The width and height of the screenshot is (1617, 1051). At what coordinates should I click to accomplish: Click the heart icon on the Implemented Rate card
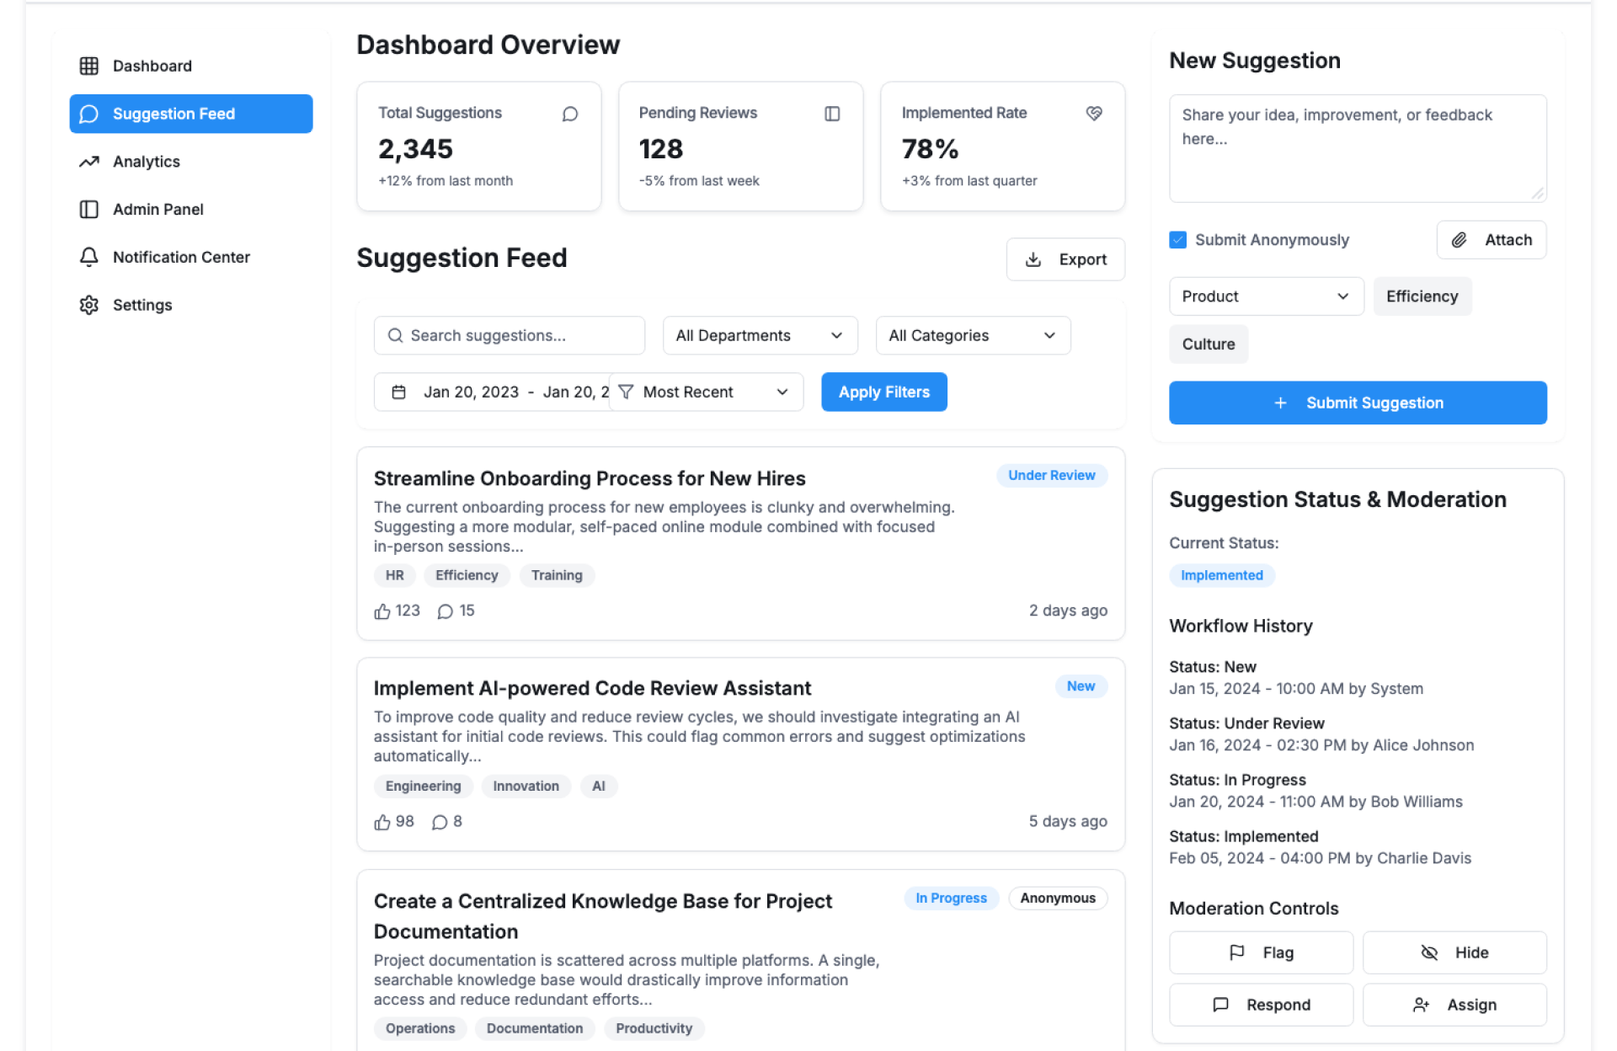(1094, 114)
